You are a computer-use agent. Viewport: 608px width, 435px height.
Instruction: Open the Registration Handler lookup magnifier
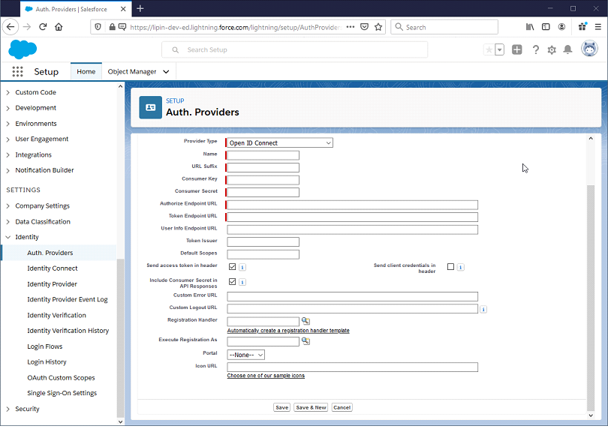(x=306, y=320)
